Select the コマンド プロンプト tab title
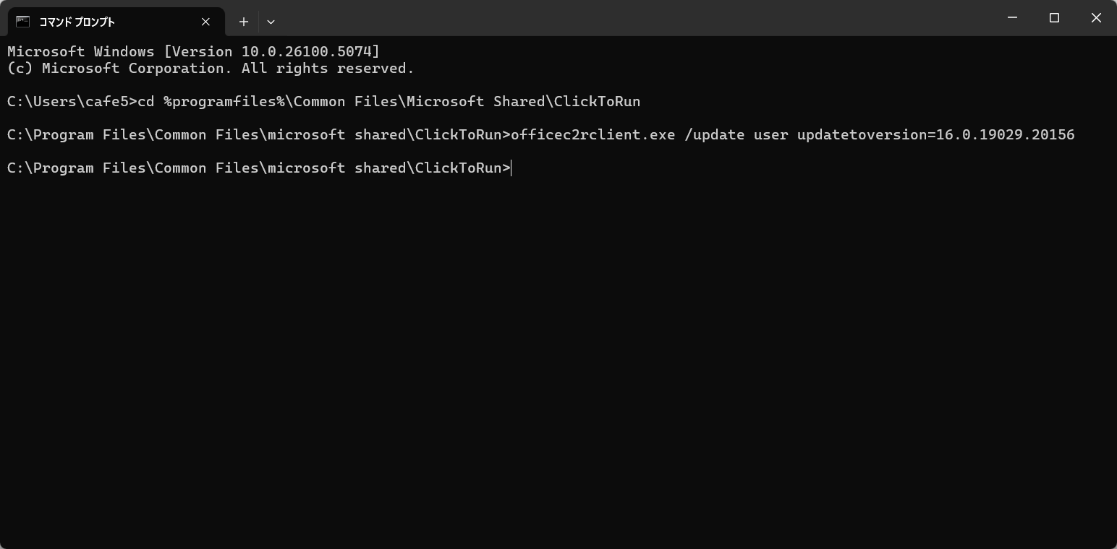Viewport: 1117px width, 549px height. point(77,22)
